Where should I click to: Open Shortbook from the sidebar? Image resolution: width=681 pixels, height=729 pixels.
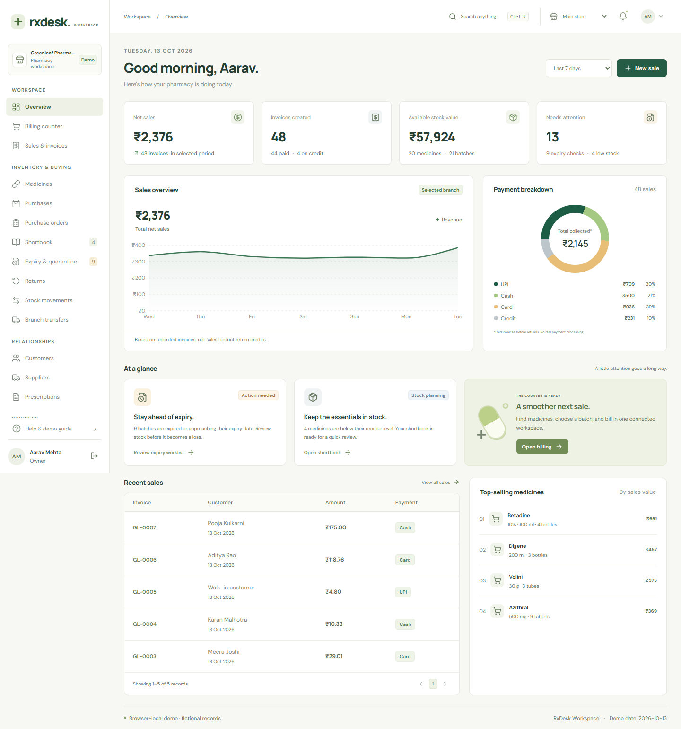(x=54, y=242)
